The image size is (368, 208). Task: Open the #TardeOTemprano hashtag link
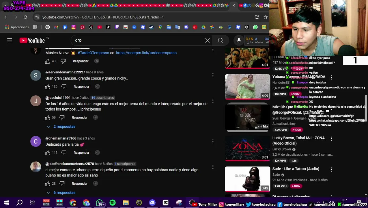pyautogui.click(x=93, y=53)
